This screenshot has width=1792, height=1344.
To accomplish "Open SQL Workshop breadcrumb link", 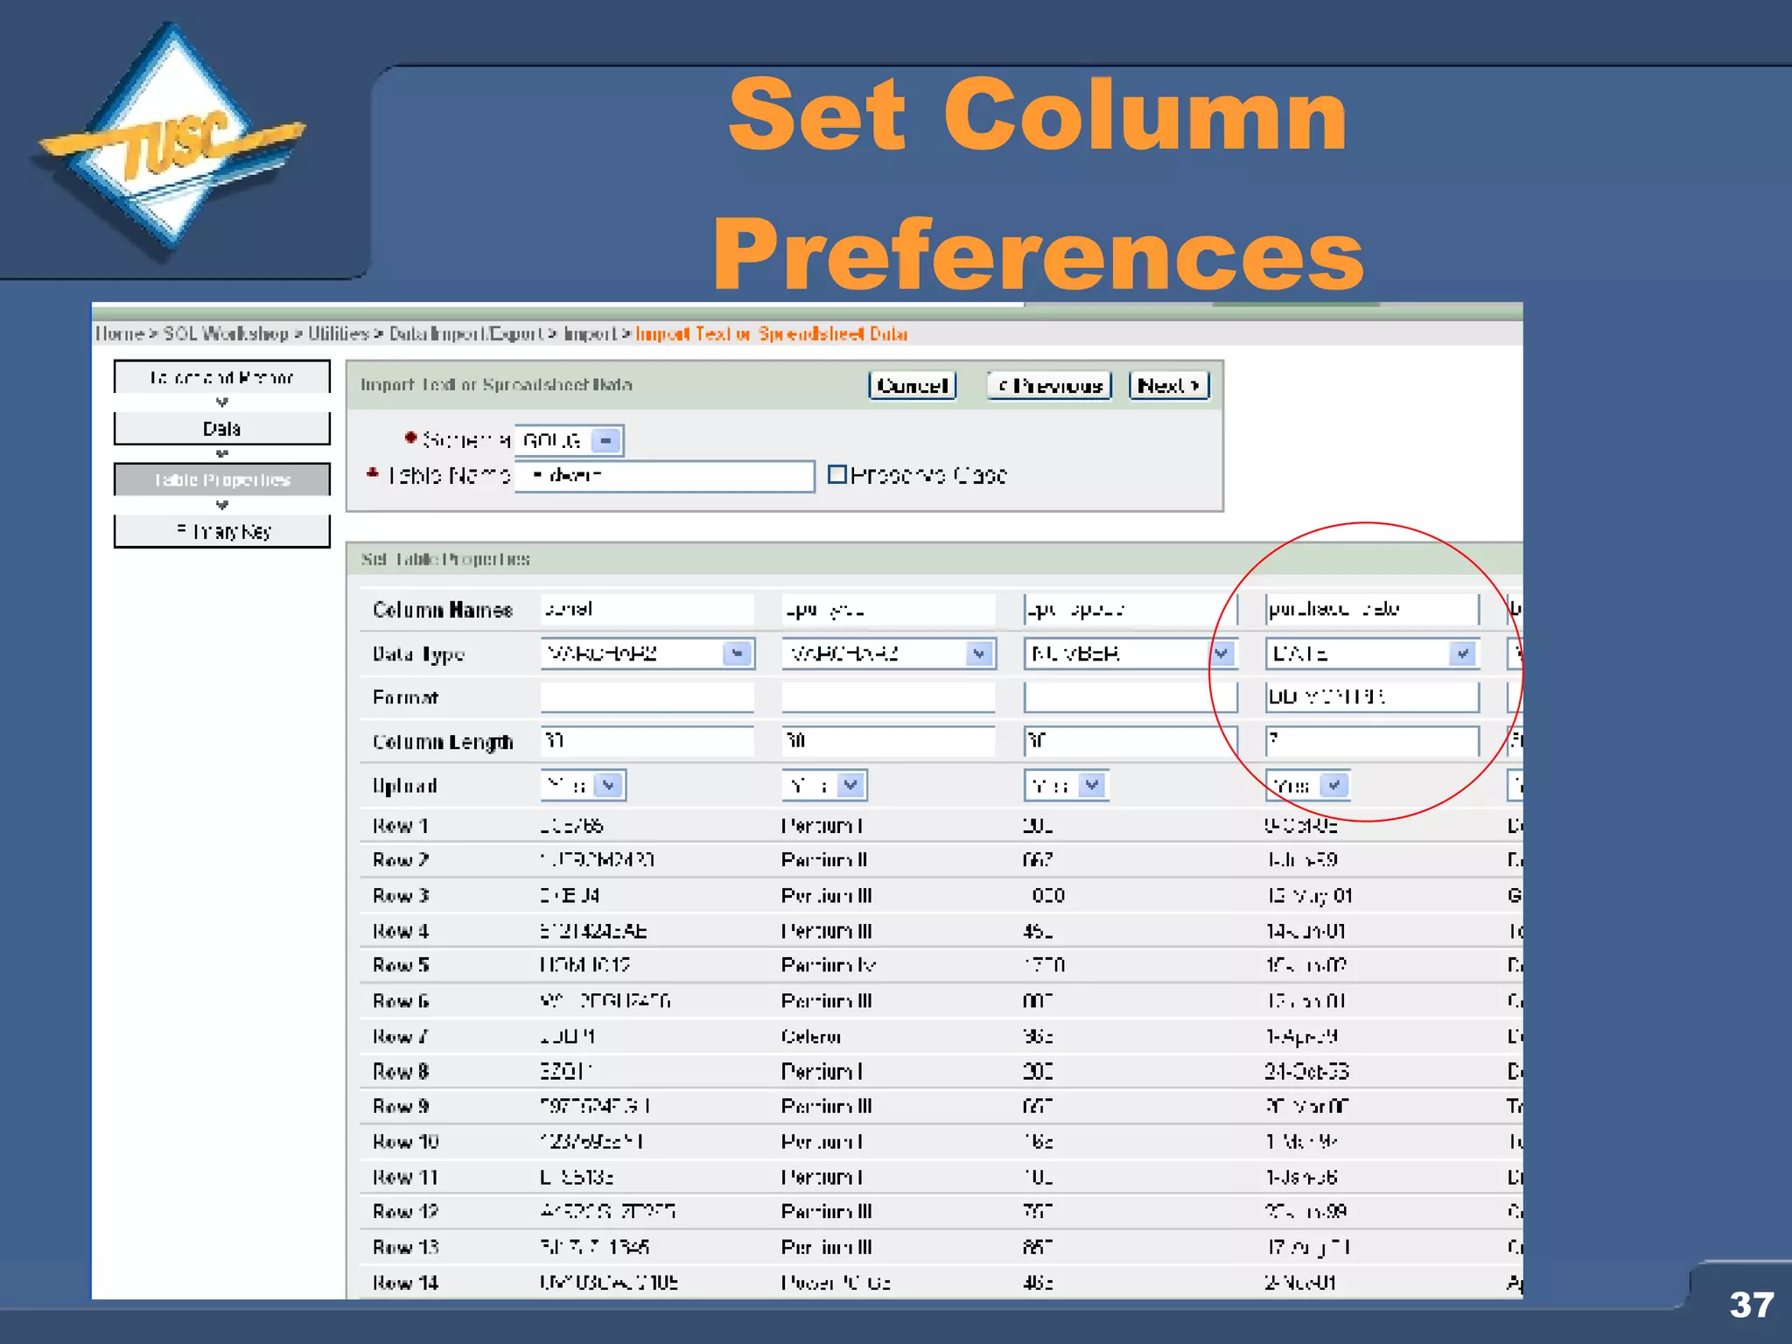I will coord(226,333).
